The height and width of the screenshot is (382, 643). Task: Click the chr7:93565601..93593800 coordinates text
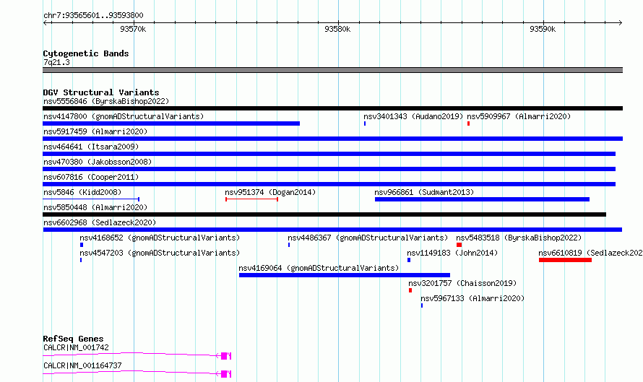click(93, 15)
